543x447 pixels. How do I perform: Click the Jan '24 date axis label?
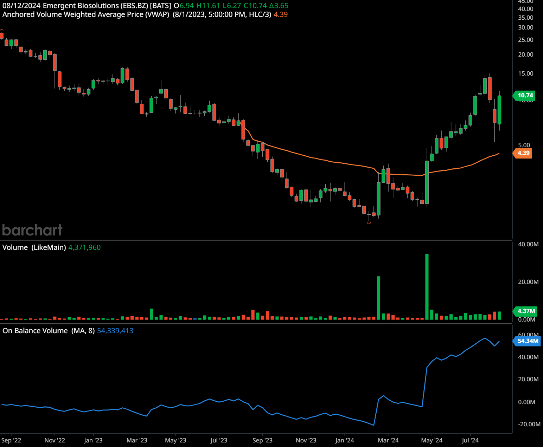(x=345, y=440)
